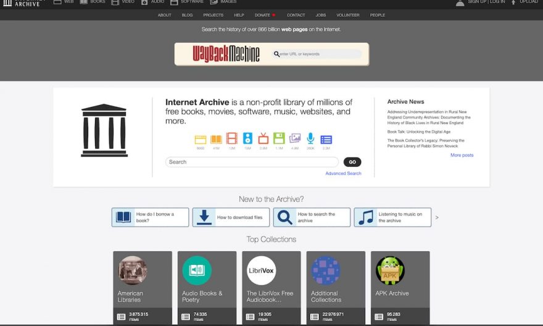Open the Donate menu item
The height and width of the screenshot is (326, 543).
click(263, 15)
